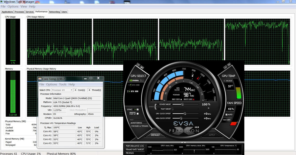Open Task Manager Options menu

tap(13, 7)
